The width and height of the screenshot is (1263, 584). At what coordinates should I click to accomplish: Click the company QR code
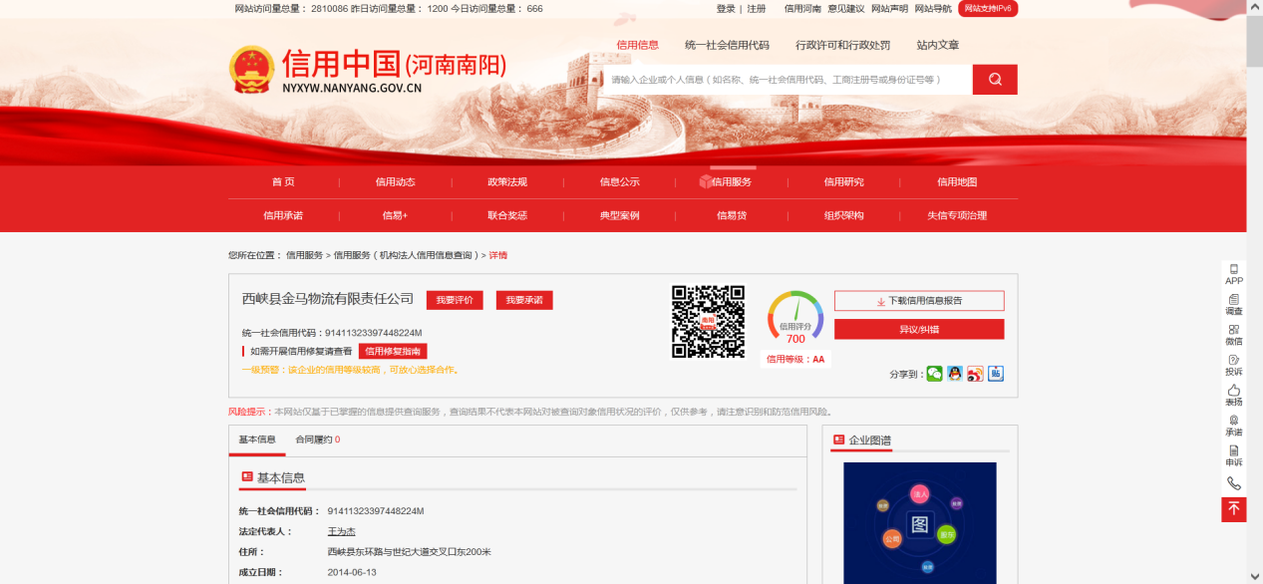[708, 322]
